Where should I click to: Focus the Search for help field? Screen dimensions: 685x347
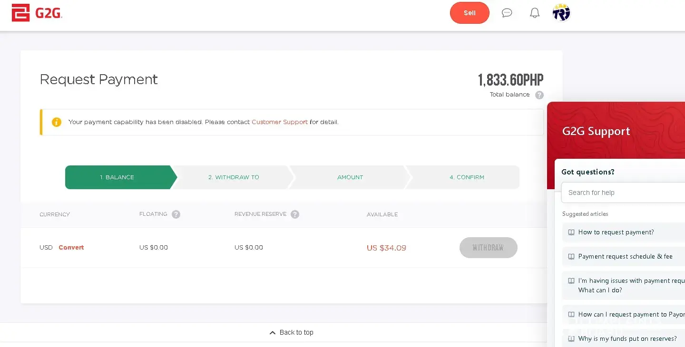[x=623, y=193]
